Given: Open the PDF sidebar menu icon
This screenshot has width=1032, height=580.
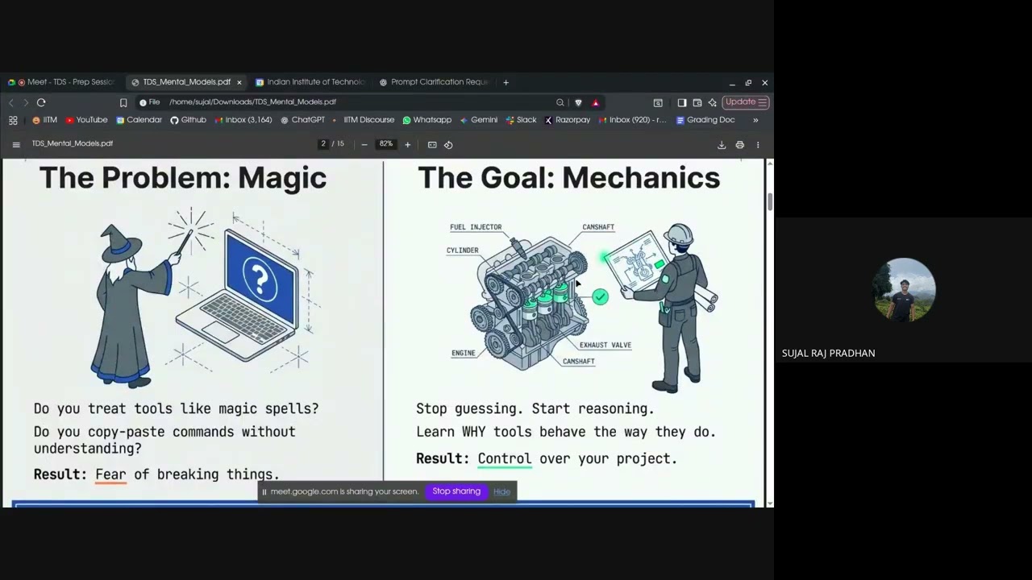Looking at the screenshot, I should (15, 145).
